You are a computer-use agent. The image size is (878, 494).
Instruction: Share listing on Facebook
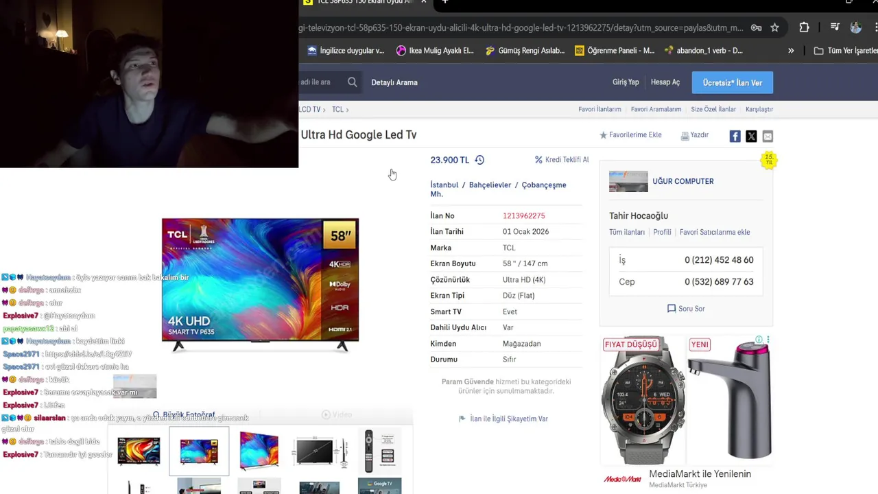pyautogui.click(x=735, y=137)
